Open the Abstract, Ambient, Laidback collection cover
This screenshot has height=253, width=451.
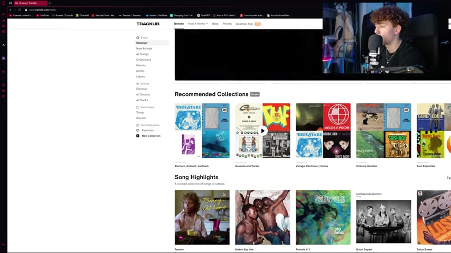tap(202, 131)
